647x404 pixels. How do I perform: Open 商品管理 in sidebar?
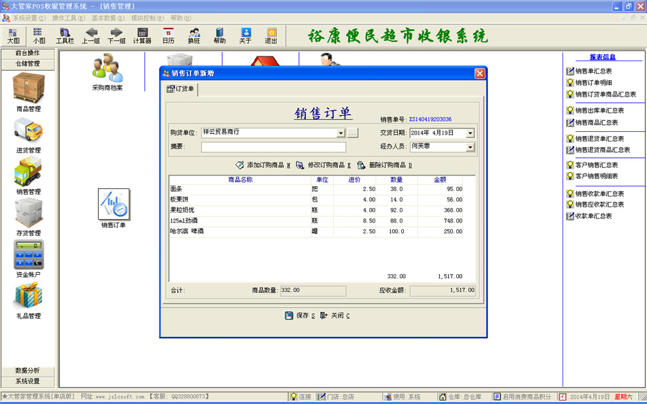pos(29,92)
